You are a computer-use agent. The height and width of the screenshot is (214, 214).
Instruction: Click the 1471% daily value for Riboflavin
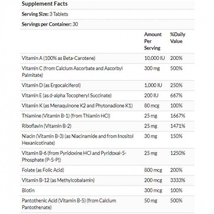click(177, 126)
